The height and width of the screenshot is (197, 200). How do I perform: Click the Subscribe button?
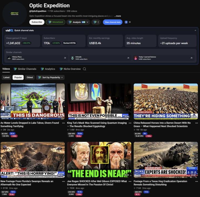[37, 22]
